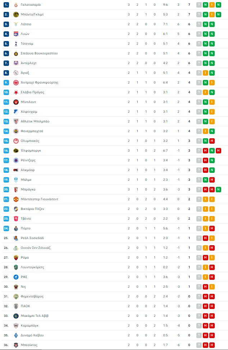Image resolution: width=228 pixels, height=350 pixels.
Task: Open the Άιντραχτ Φρανκφούρτης team page
Action: click(40, 82)
